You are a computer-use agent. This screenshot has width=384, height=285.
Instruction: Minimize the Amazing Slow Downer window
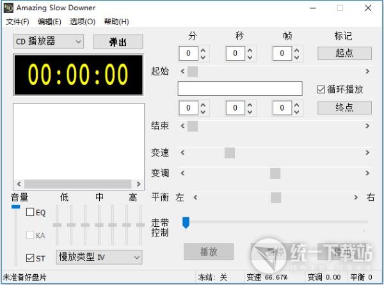pyautogui.click(x=313, y=8)
